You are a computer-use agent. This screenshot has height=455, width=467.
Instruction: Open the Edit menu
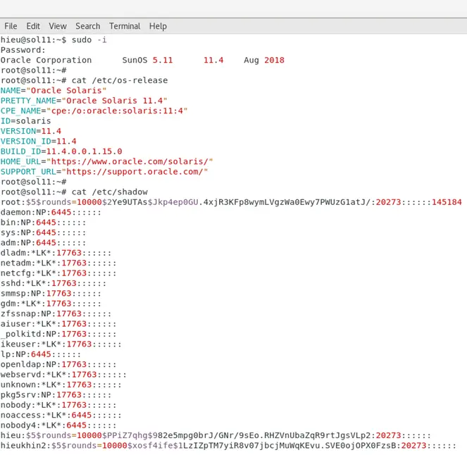(33, 26)
